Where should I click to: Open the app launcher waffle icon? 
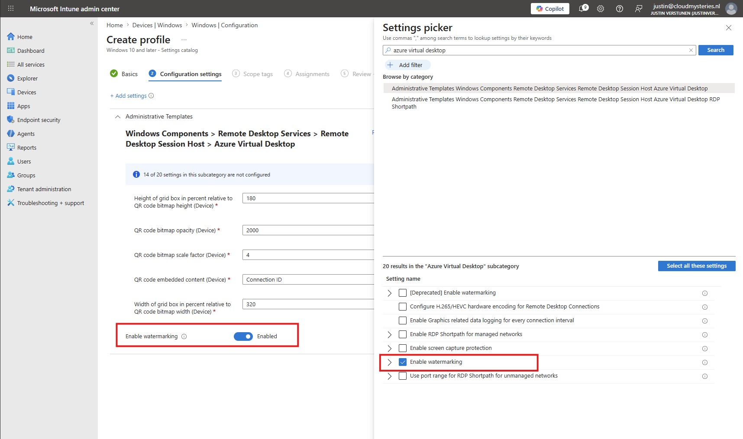click(x=11, y=9)
